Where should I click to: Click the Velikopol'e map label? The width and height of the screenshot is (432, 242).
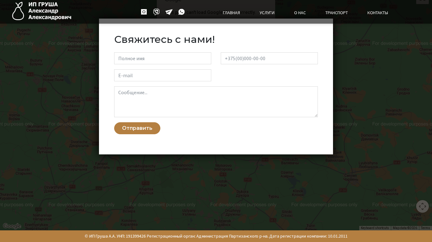[x=387, y=192]
